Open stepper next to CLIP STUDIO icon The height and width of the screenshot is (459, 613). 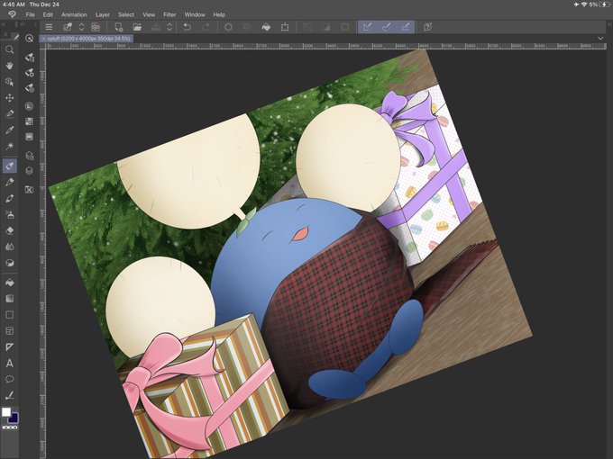(82, 27)
